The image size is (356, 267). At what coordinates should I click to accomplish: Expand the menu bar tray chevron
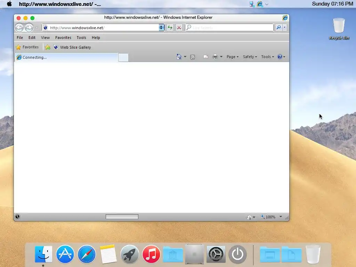click(x=267, y=4)
